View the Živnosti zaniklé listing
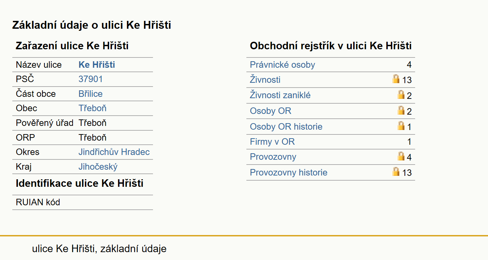Viewport: 488px width, 260px height. [280, 95]
